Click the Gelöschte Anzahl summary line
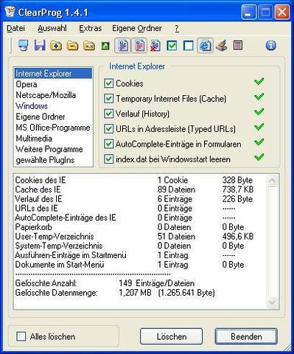The height and width of the screenshot is (354, 294). coord(105,283)
